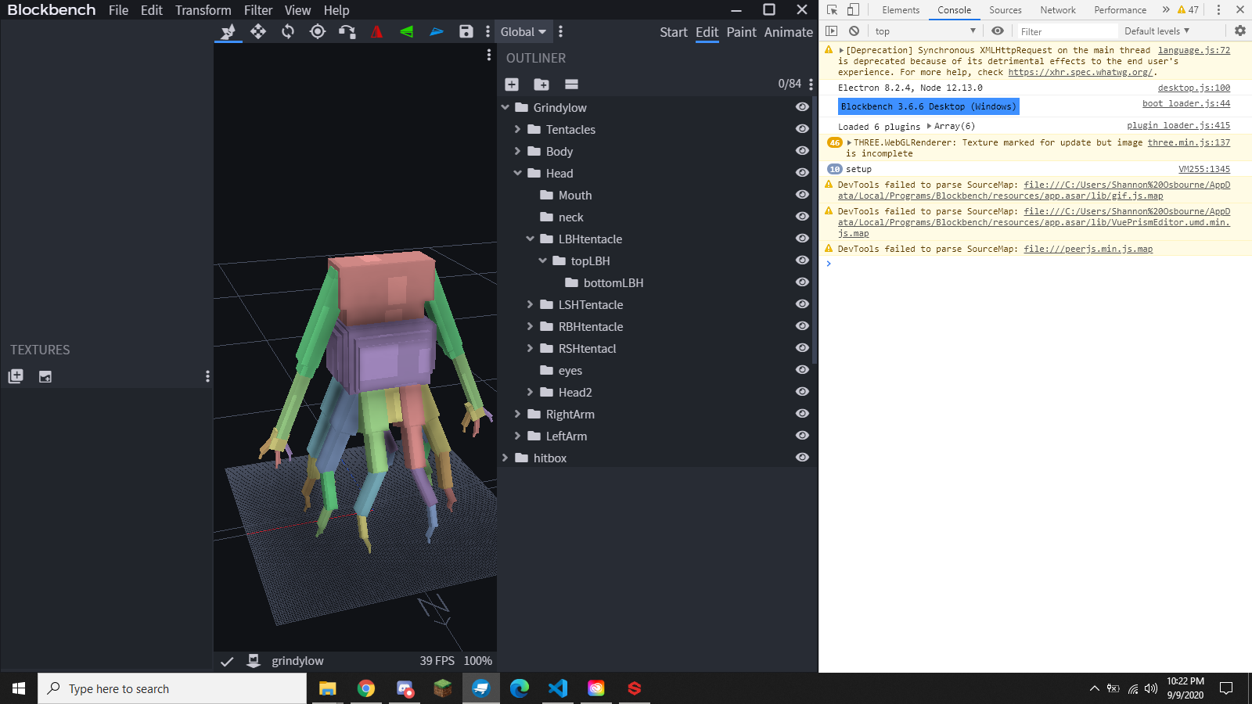Toggle visibility of the eyes group
This screenshot has height=704, width=1252.
click(801, 370)
